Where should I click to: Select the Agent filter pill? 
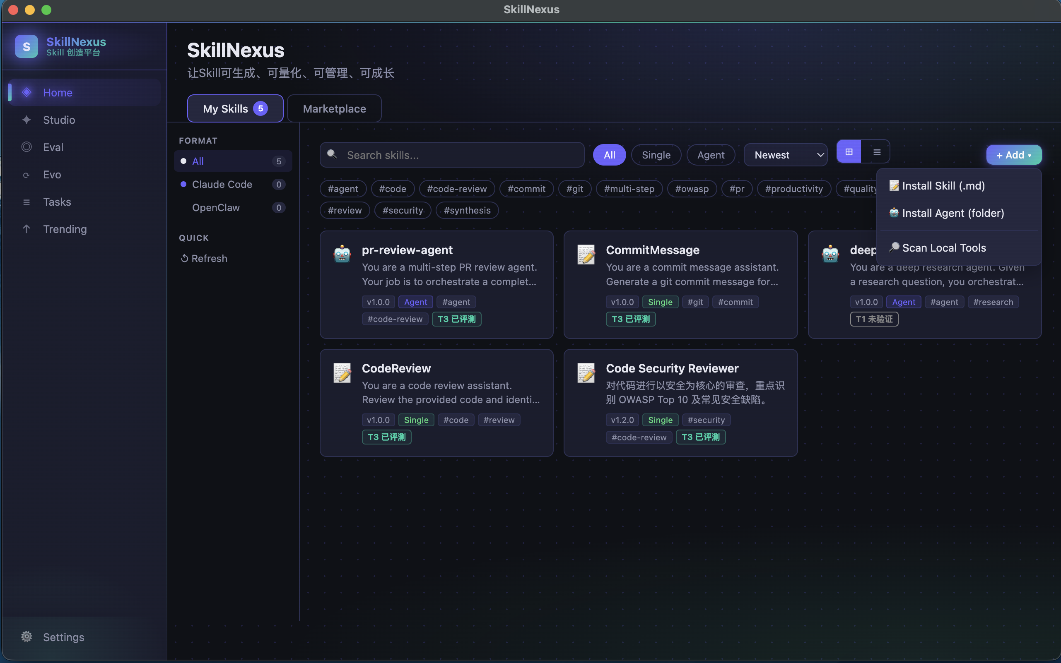710,155
